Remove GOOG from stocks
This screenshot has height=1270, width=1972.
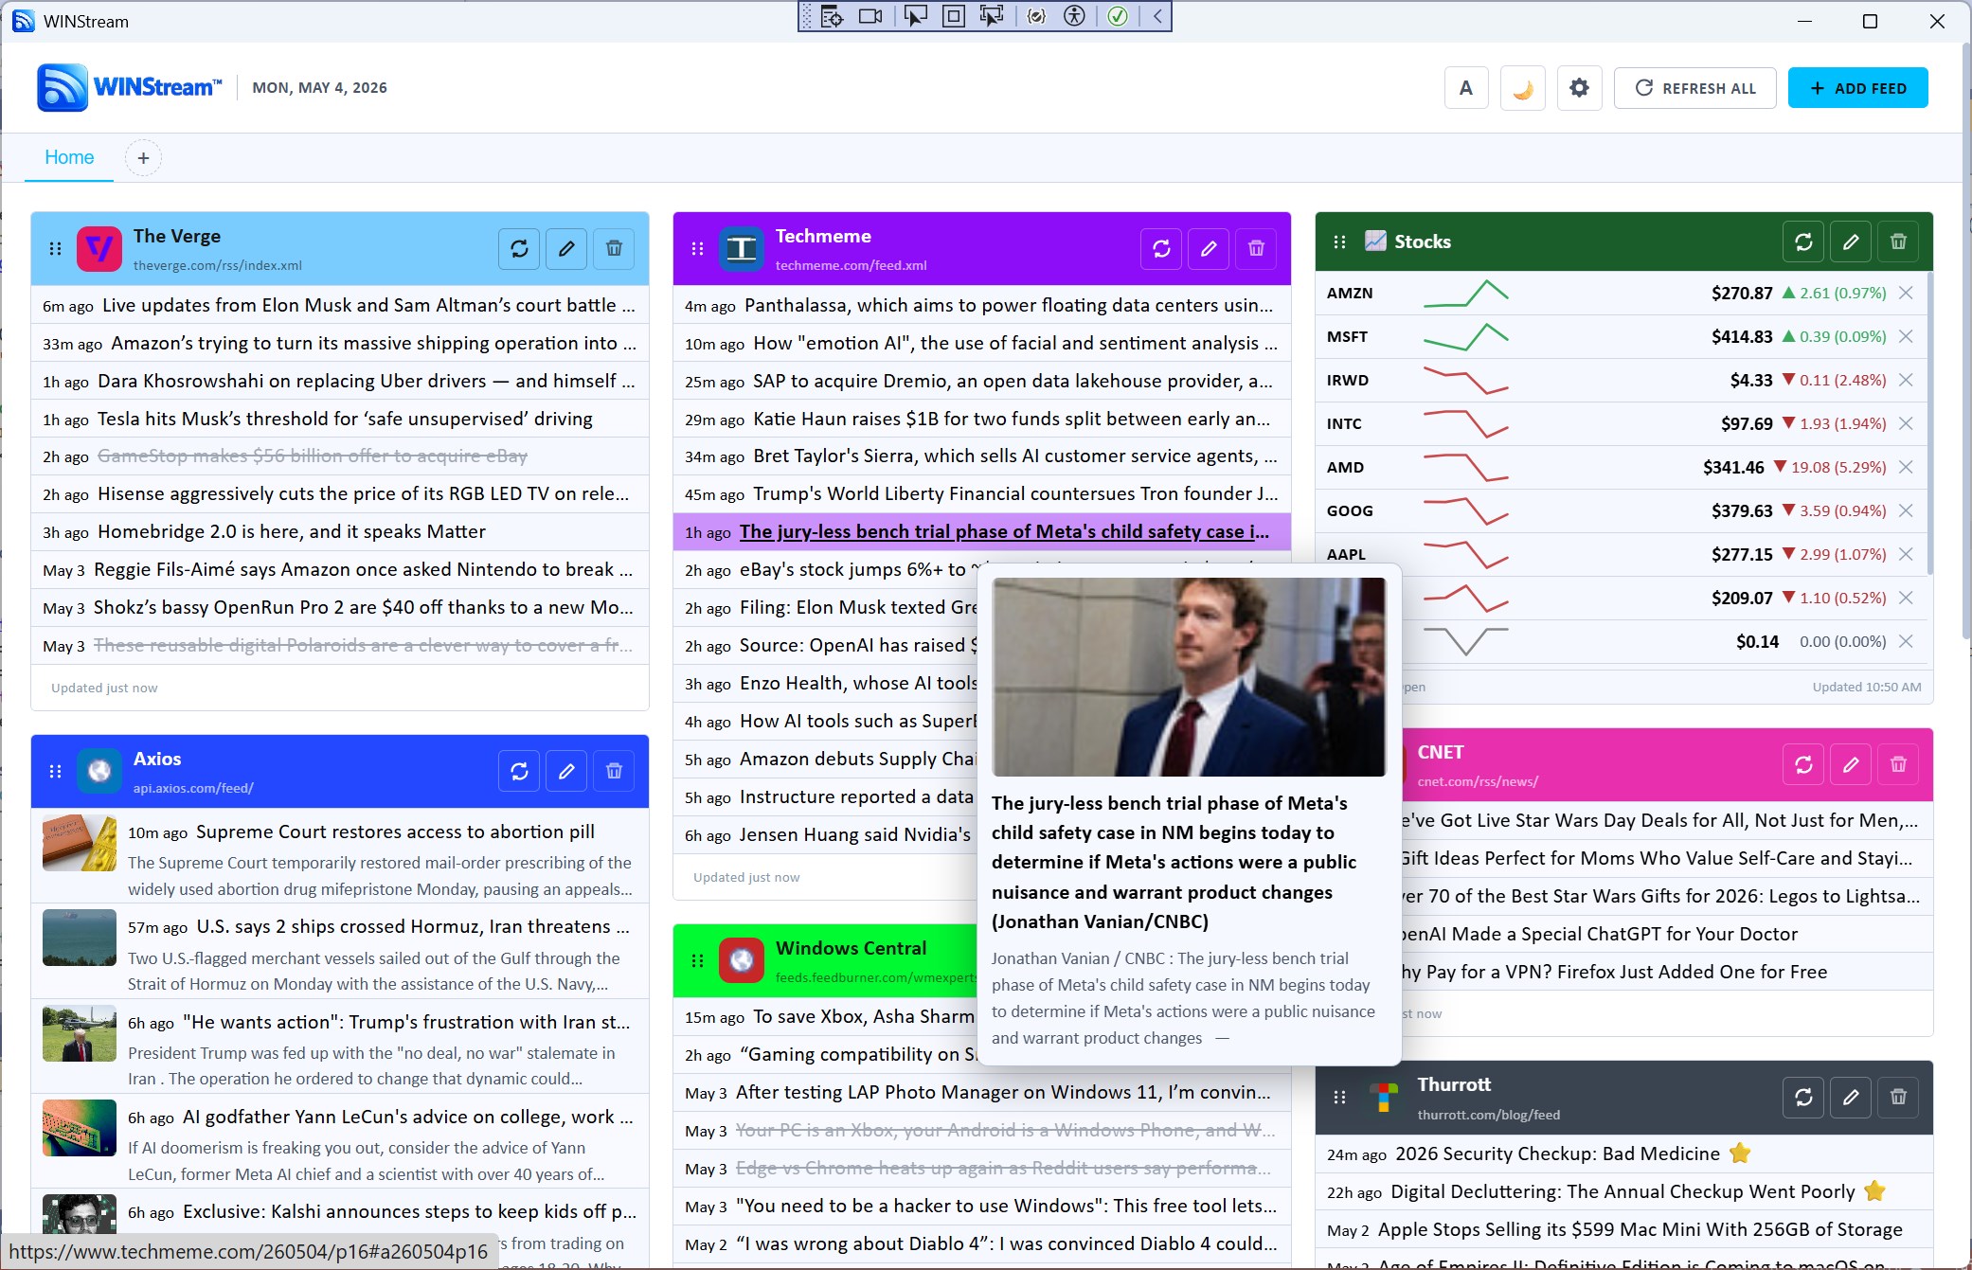(x=1907, y=510)
